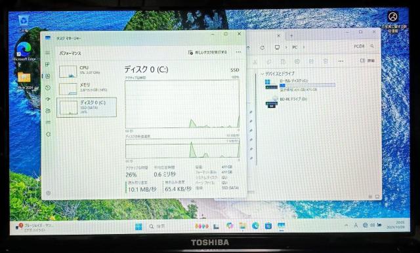Open Task Manager more options ellipsis
The height and width of the screenshot is (253, 420).
pyautogui.click(x=238, y=52)
